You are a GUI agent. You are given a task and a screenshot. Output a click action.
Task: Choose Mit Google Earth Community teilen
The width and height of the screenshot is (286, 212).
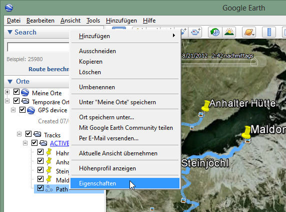125,128
